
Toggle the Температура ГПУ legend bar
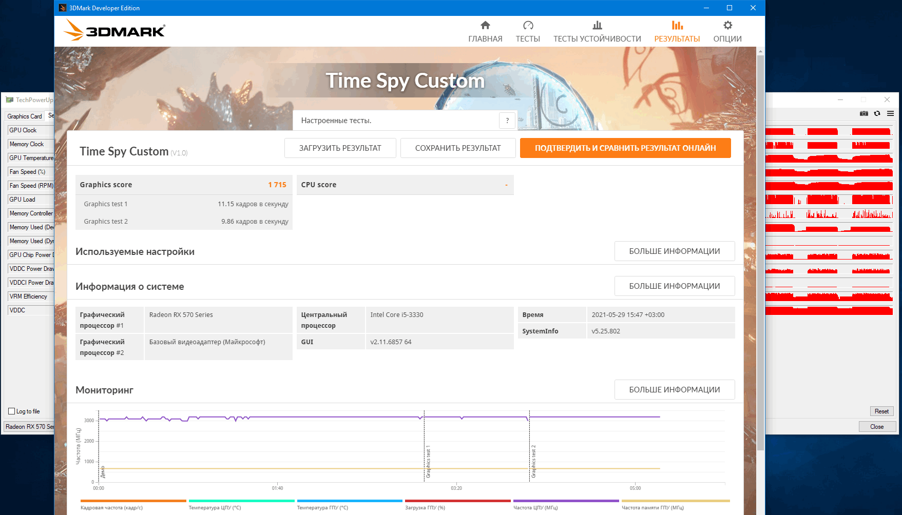(x=350, y=501)
